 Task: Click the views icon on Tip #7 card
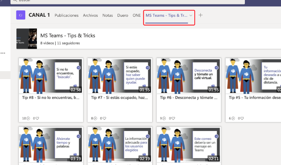[96, 118]
